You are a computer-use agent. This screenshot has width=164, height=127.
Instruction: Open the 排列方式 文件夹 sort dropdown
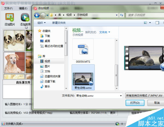click(x=104, y=32)
